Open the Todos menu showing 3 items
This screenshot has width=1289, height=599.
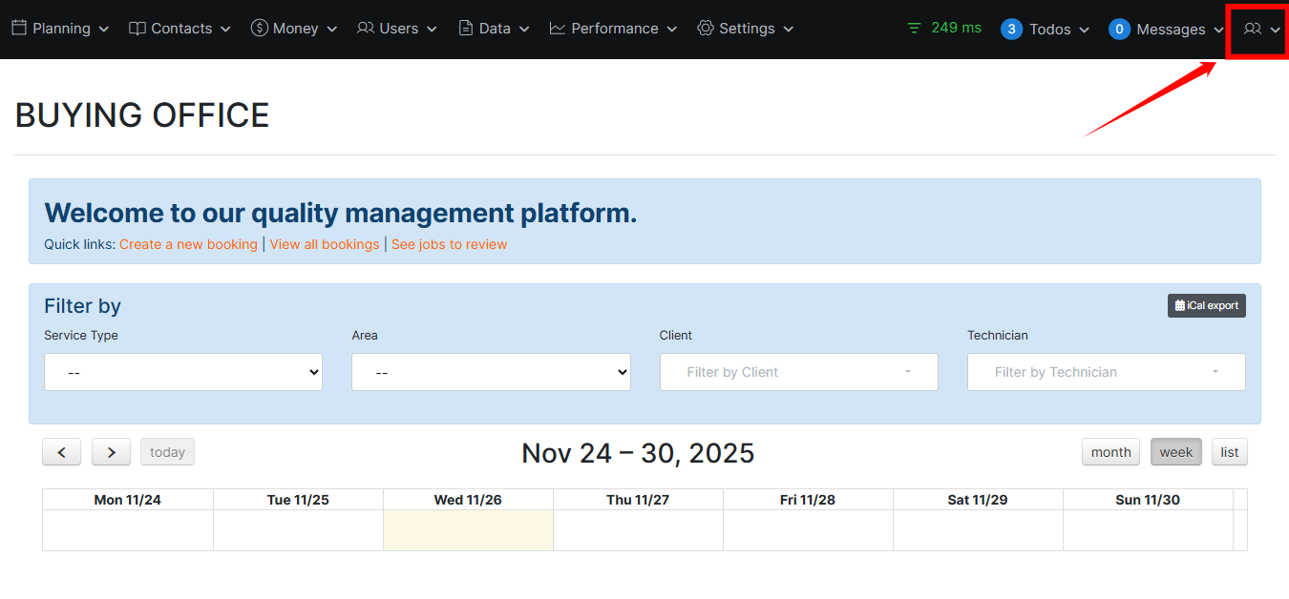[x=1046, y=29]
